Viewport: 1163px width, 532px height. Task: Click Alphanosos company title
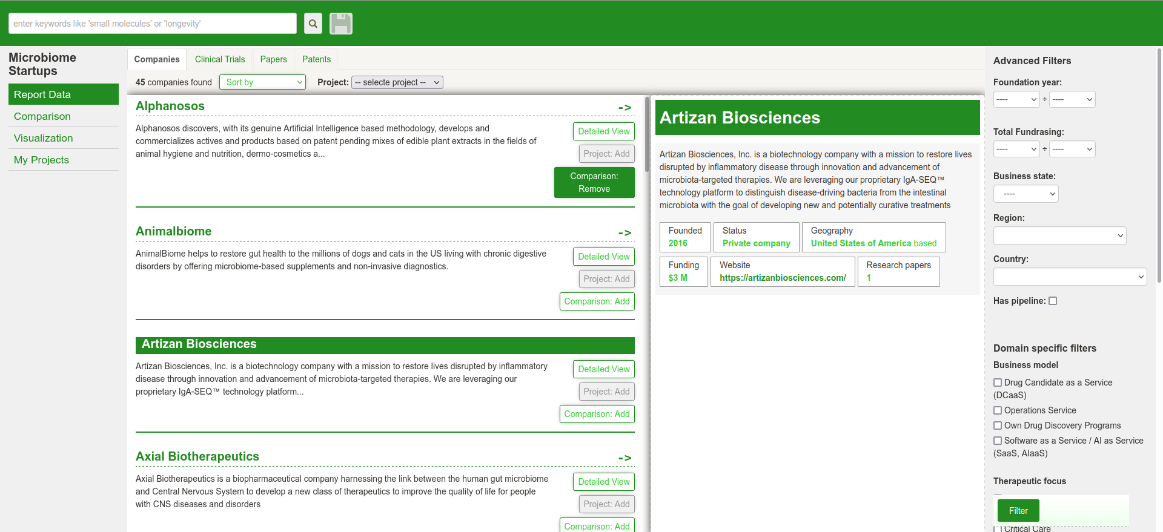pos(170,106)
